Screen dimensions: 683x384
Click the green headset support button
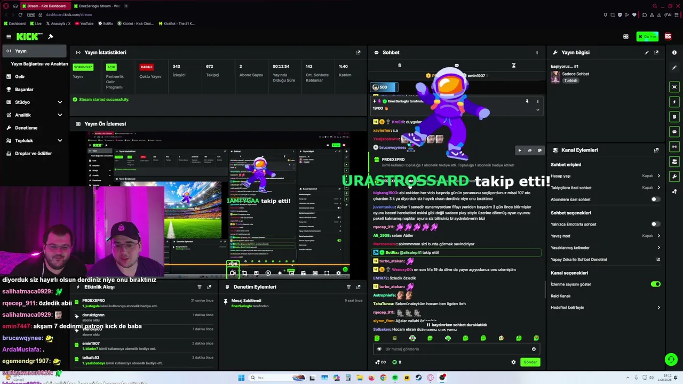[x=671, y=359]
